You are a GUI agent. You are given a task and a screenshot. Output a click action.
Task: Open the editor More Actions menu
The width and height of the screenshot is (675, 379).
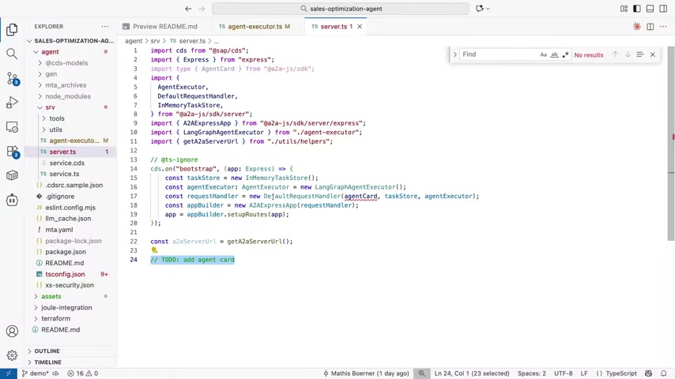[663, 27]
